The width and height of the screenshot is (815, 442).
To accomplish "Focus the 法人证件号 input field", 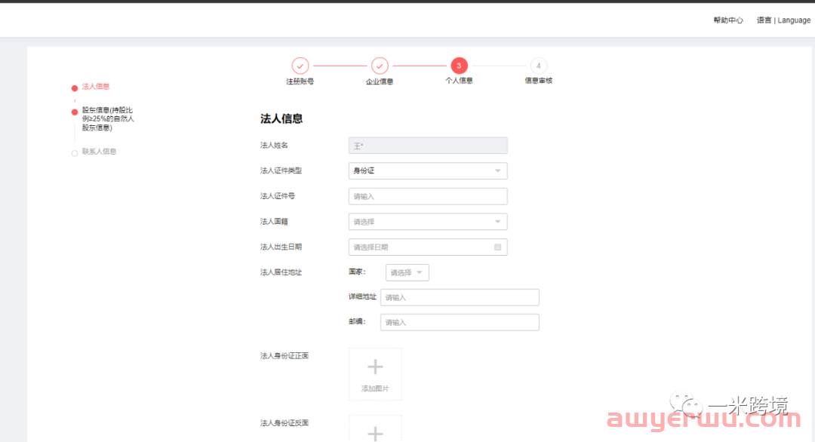I will point(428,196).
